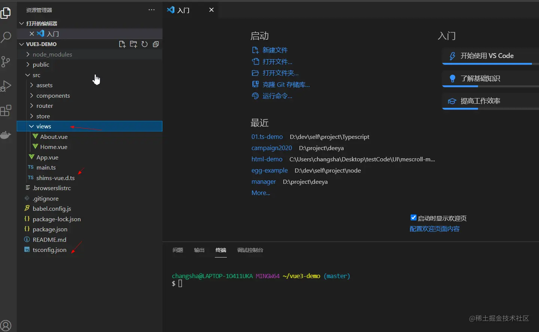Open tsconfig.json file
This screenshot has height=332, width=539.
pos(90,250)
